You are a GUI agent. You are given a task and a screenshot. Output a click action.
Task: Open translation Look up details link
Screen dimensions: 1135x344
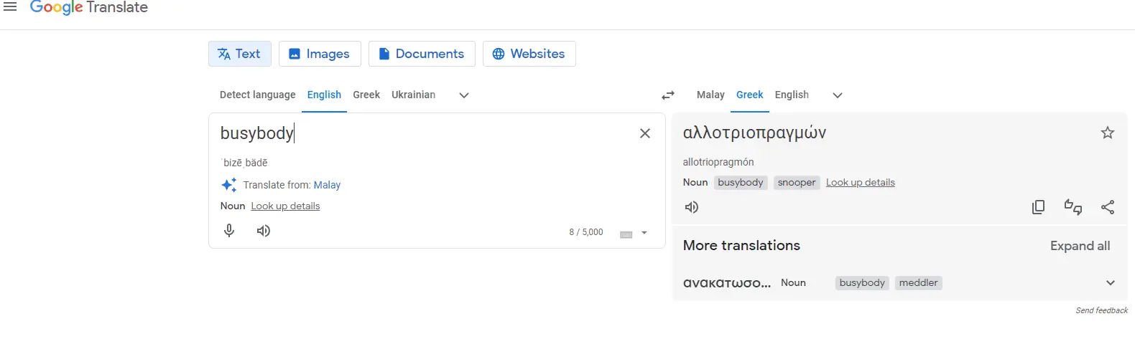(x=861, y=183)
